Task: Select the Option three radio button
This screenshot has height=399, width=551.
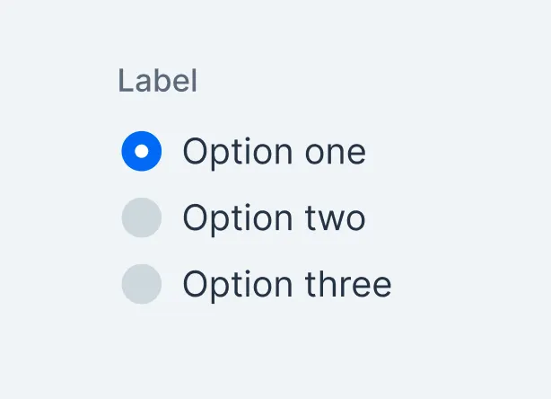Action: point(142,284)
